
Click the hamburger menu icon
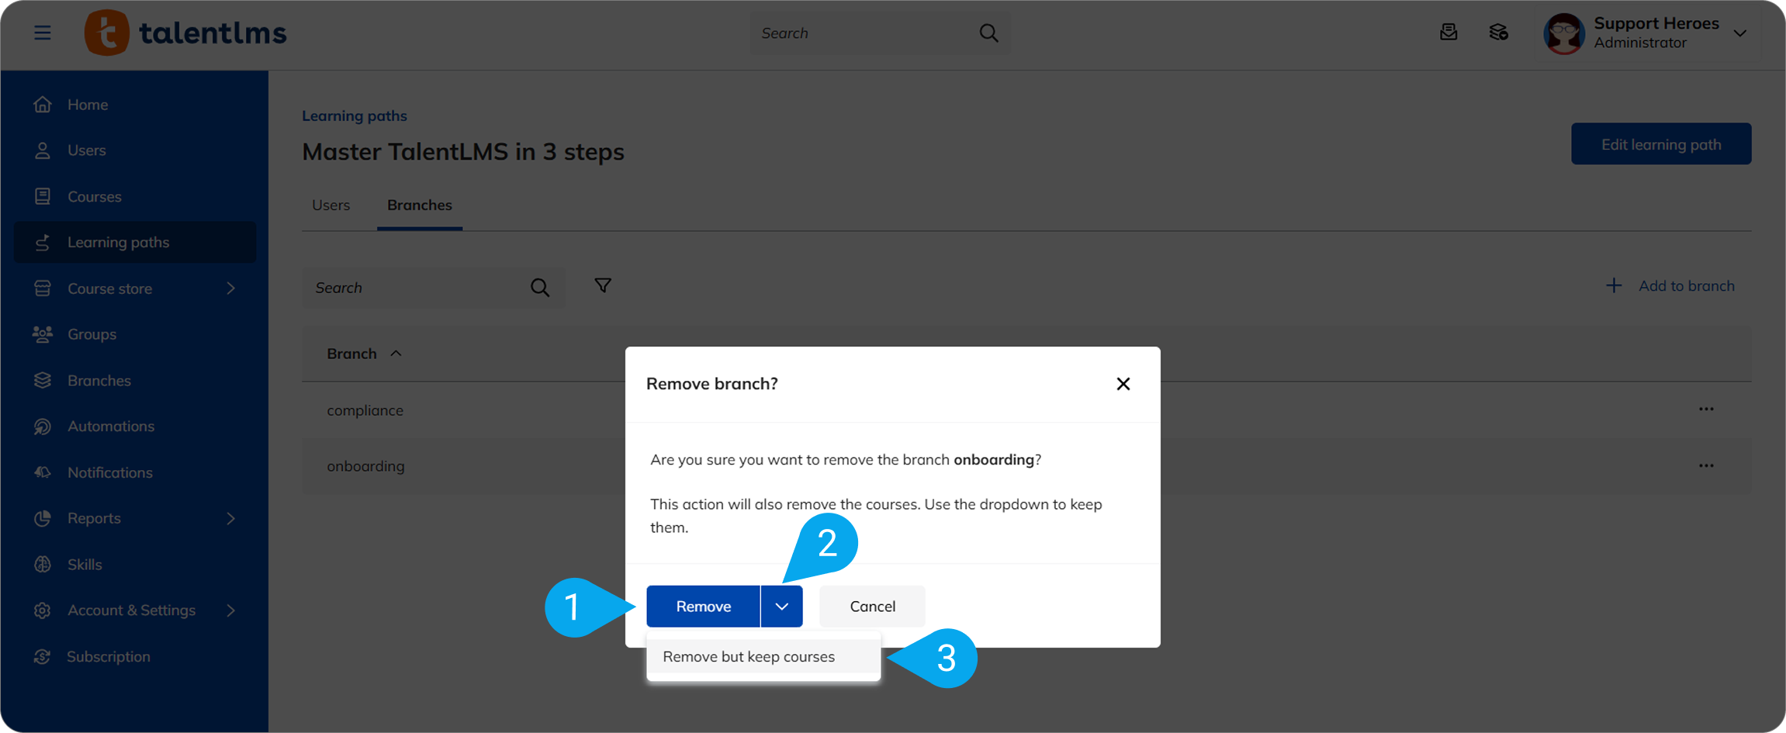tap(43, 33)
